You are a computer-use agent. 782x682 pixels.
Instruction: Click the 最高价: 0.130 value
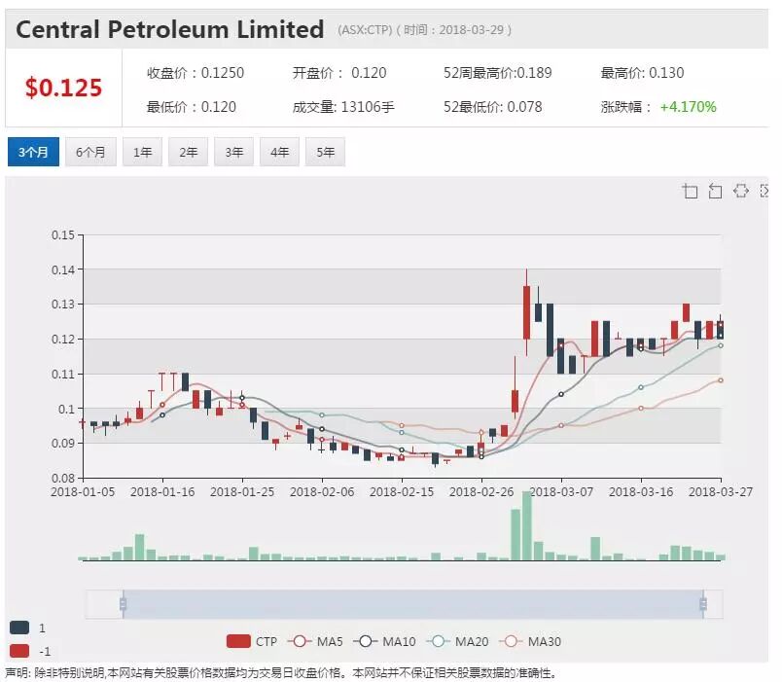642,73
